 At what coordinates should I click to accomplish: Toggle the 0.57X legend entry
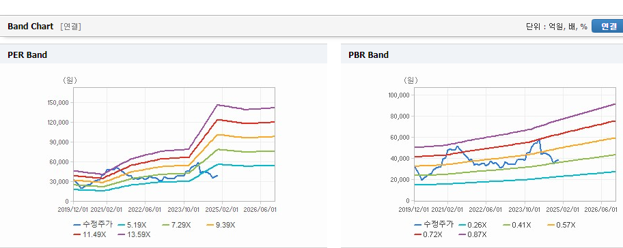561,225
